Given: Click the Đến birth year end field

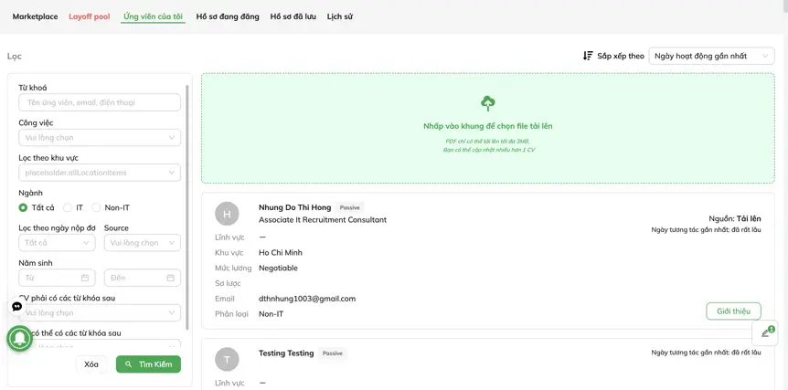Looking at the screenshot, I should 143,278.
